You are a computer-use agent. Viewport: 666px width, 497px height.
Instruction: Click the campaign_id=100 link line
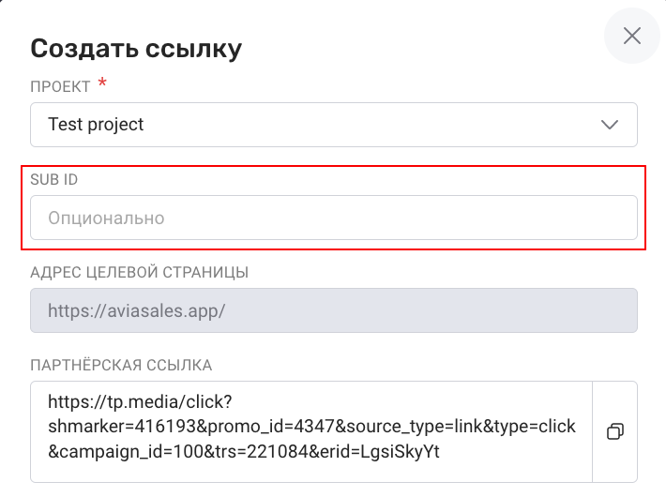pos(244,451)
